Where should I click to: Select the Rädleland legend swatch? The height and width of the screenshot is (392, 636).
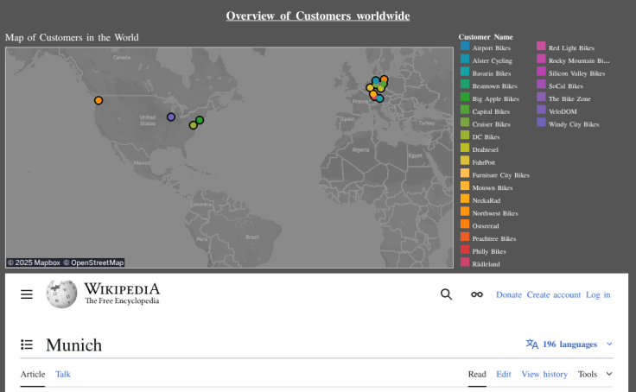[465, 262]
